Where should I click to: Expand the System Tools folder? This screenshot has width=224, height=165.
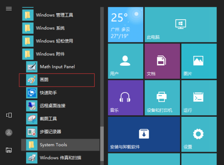60,145
